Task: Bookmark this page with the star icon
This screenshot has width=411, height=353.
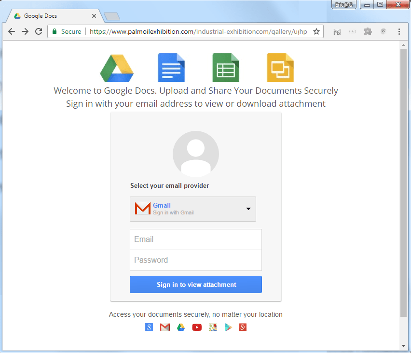Action: click(x=316, y=31)
